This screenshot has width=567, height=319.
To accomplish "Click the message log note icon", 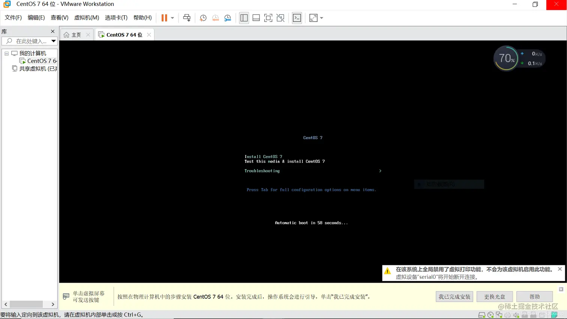I will tap(554, 315).
